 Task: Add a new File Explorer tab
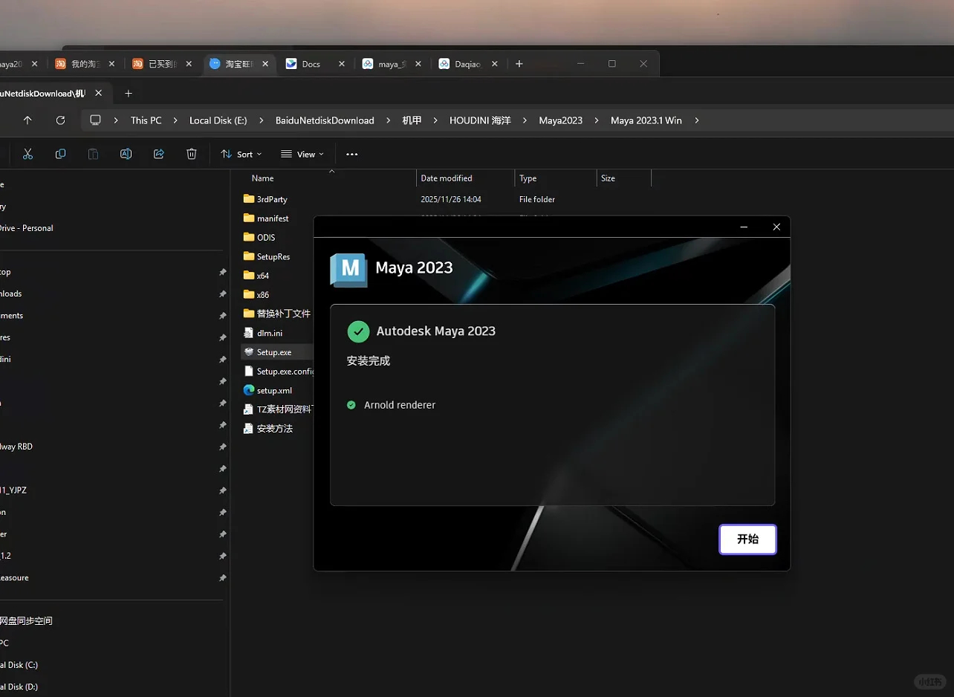pos(129,94)
